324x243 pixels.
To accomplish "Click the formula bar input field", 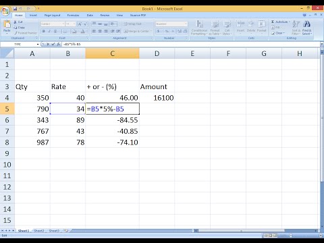I will click(191, 45).
